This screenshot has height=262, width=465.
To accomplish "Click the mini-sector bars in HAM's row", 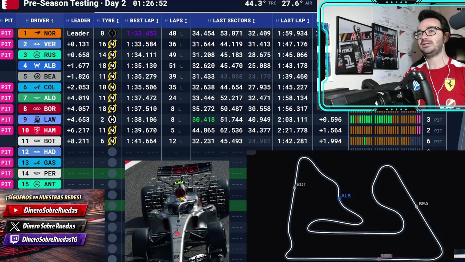I will (385, 130).
